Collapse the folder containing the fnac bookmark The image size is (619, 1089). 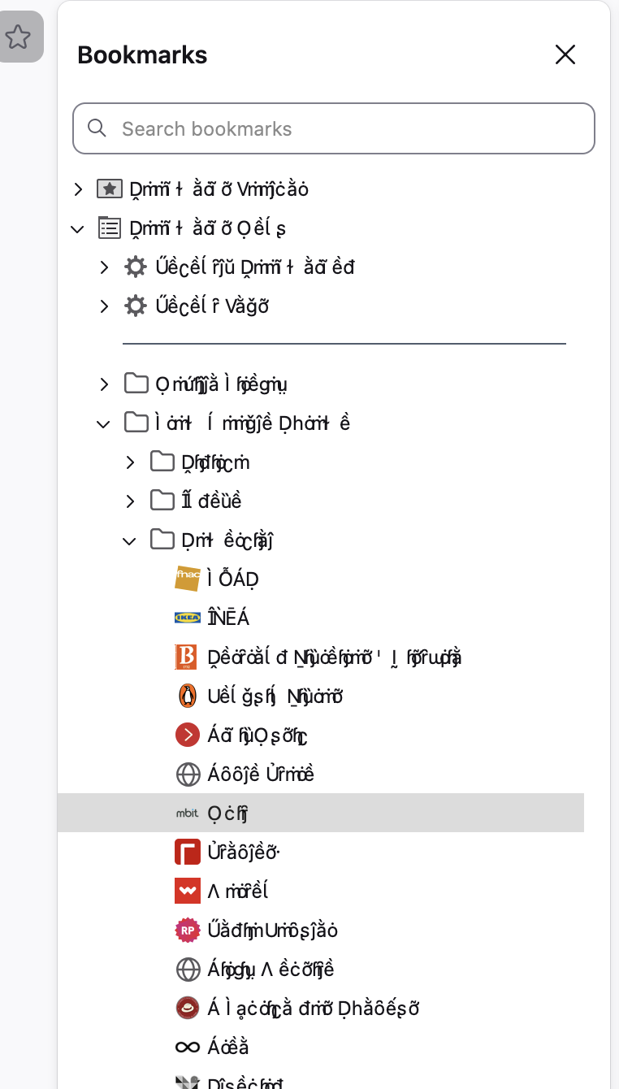coord(129,540)
